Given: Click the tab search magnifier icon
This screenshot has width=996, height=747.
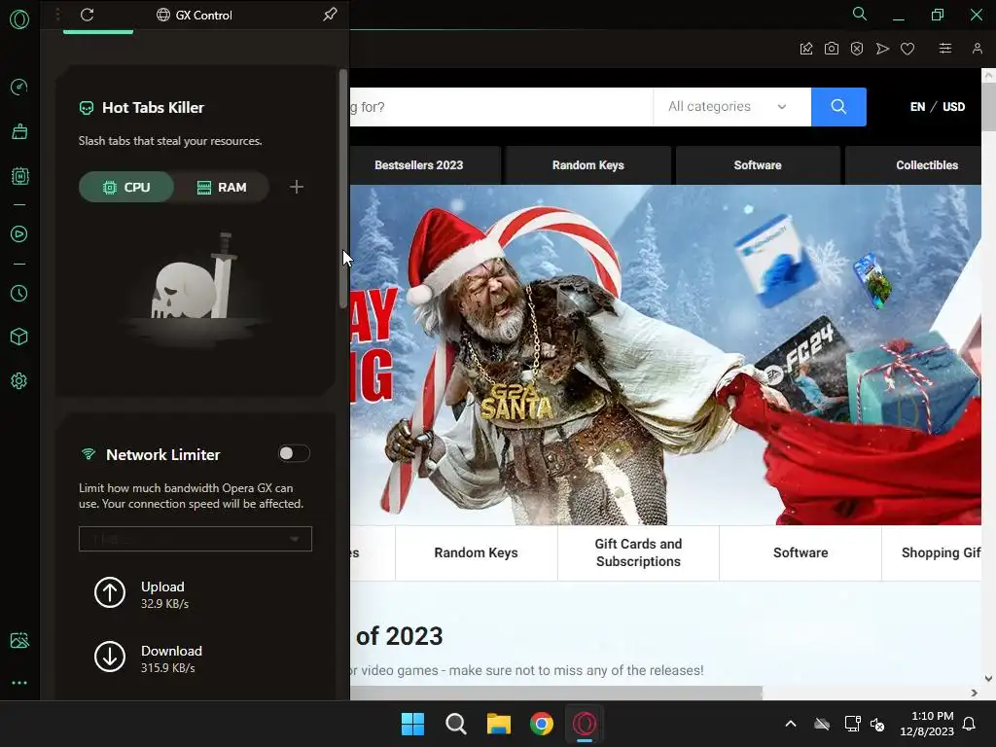Looking at the screenshot, I should (860, 14).
